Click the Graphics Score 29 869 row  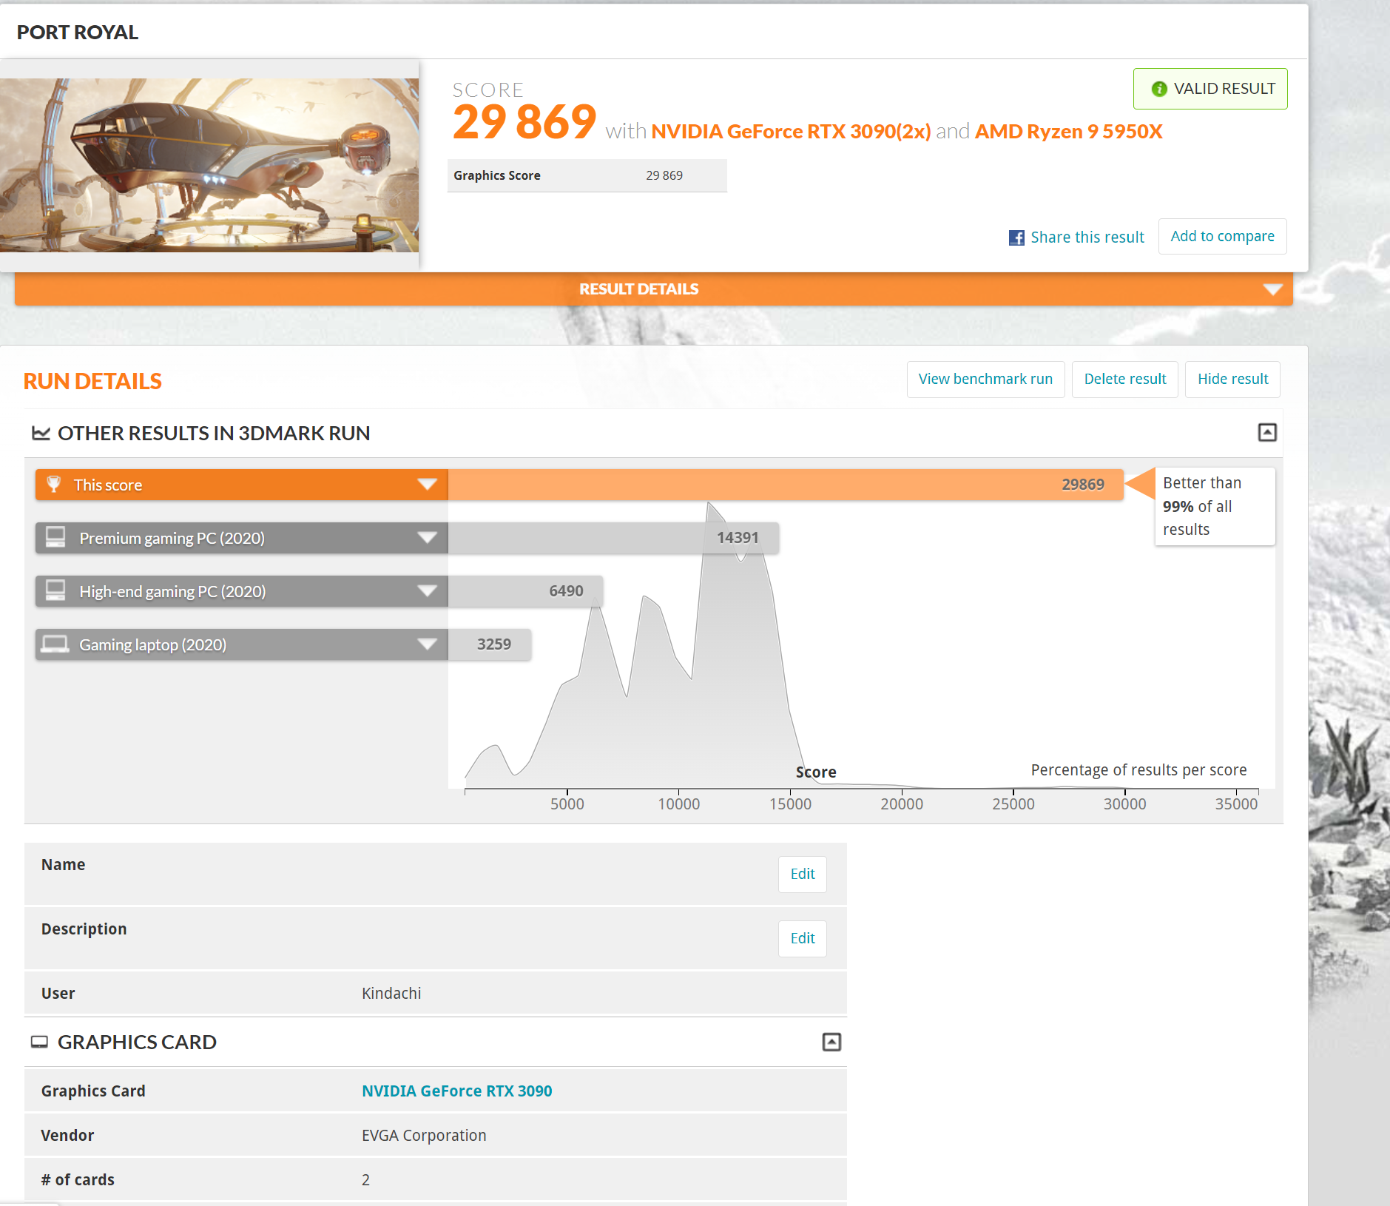click(587, 176)
